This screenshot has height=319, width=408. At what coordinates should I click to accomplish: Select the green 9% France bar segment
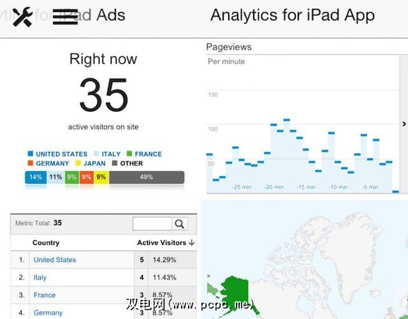pos(71,177)
